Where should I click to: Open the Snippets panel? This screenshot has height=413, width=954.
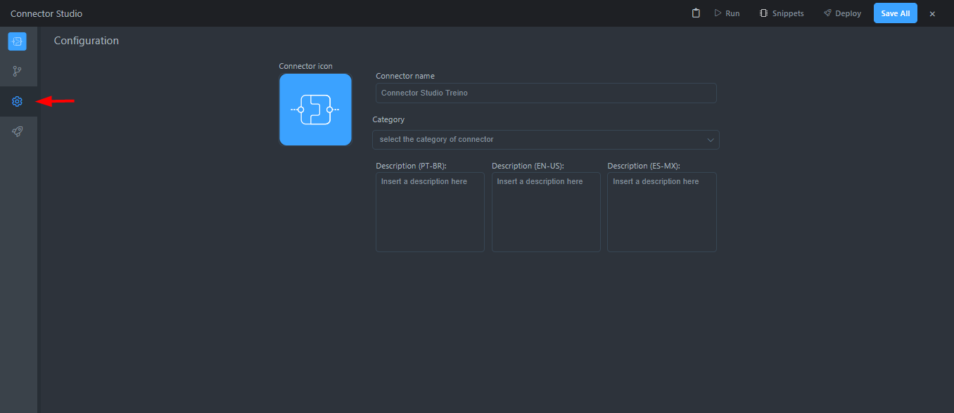click(782, 13)
